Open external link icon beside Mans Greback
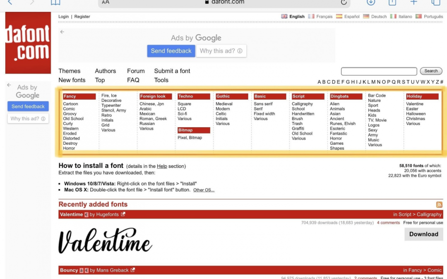This screenshot has width=447, height=279. click(132, 270)
